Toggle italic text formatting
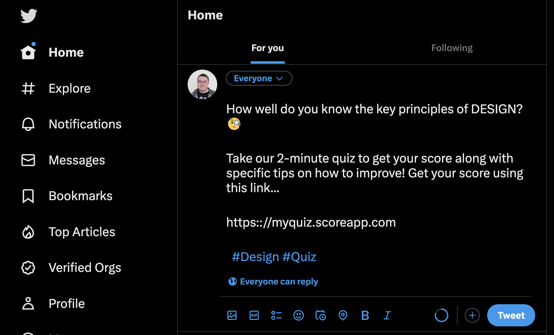Image resolution: width=554 pixels, height=335 pixels. pos(387,315)
